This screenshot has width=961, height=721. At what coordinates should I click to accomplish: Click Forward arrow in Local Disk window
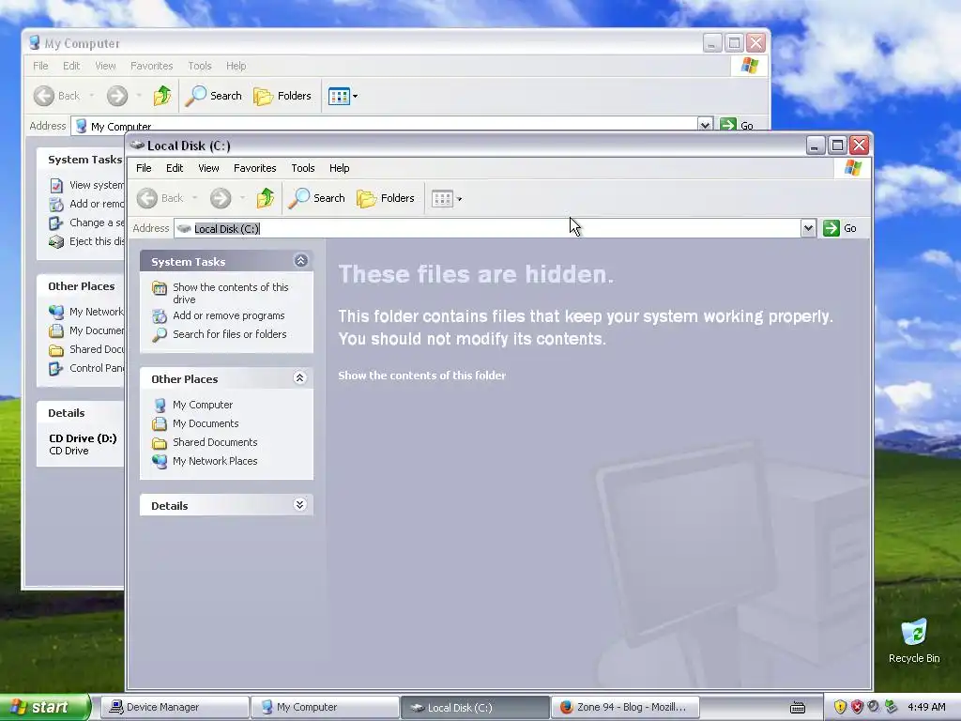[221, 198]
